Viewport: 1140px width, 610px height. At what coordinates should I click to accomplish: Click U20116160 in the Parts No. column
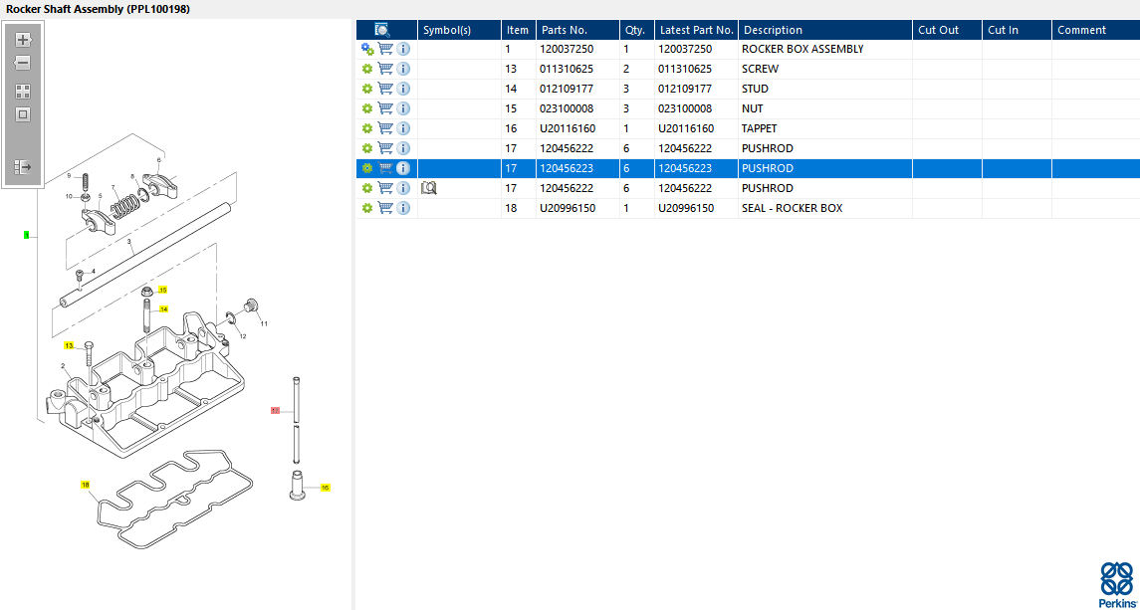click(x=568, y=128)
